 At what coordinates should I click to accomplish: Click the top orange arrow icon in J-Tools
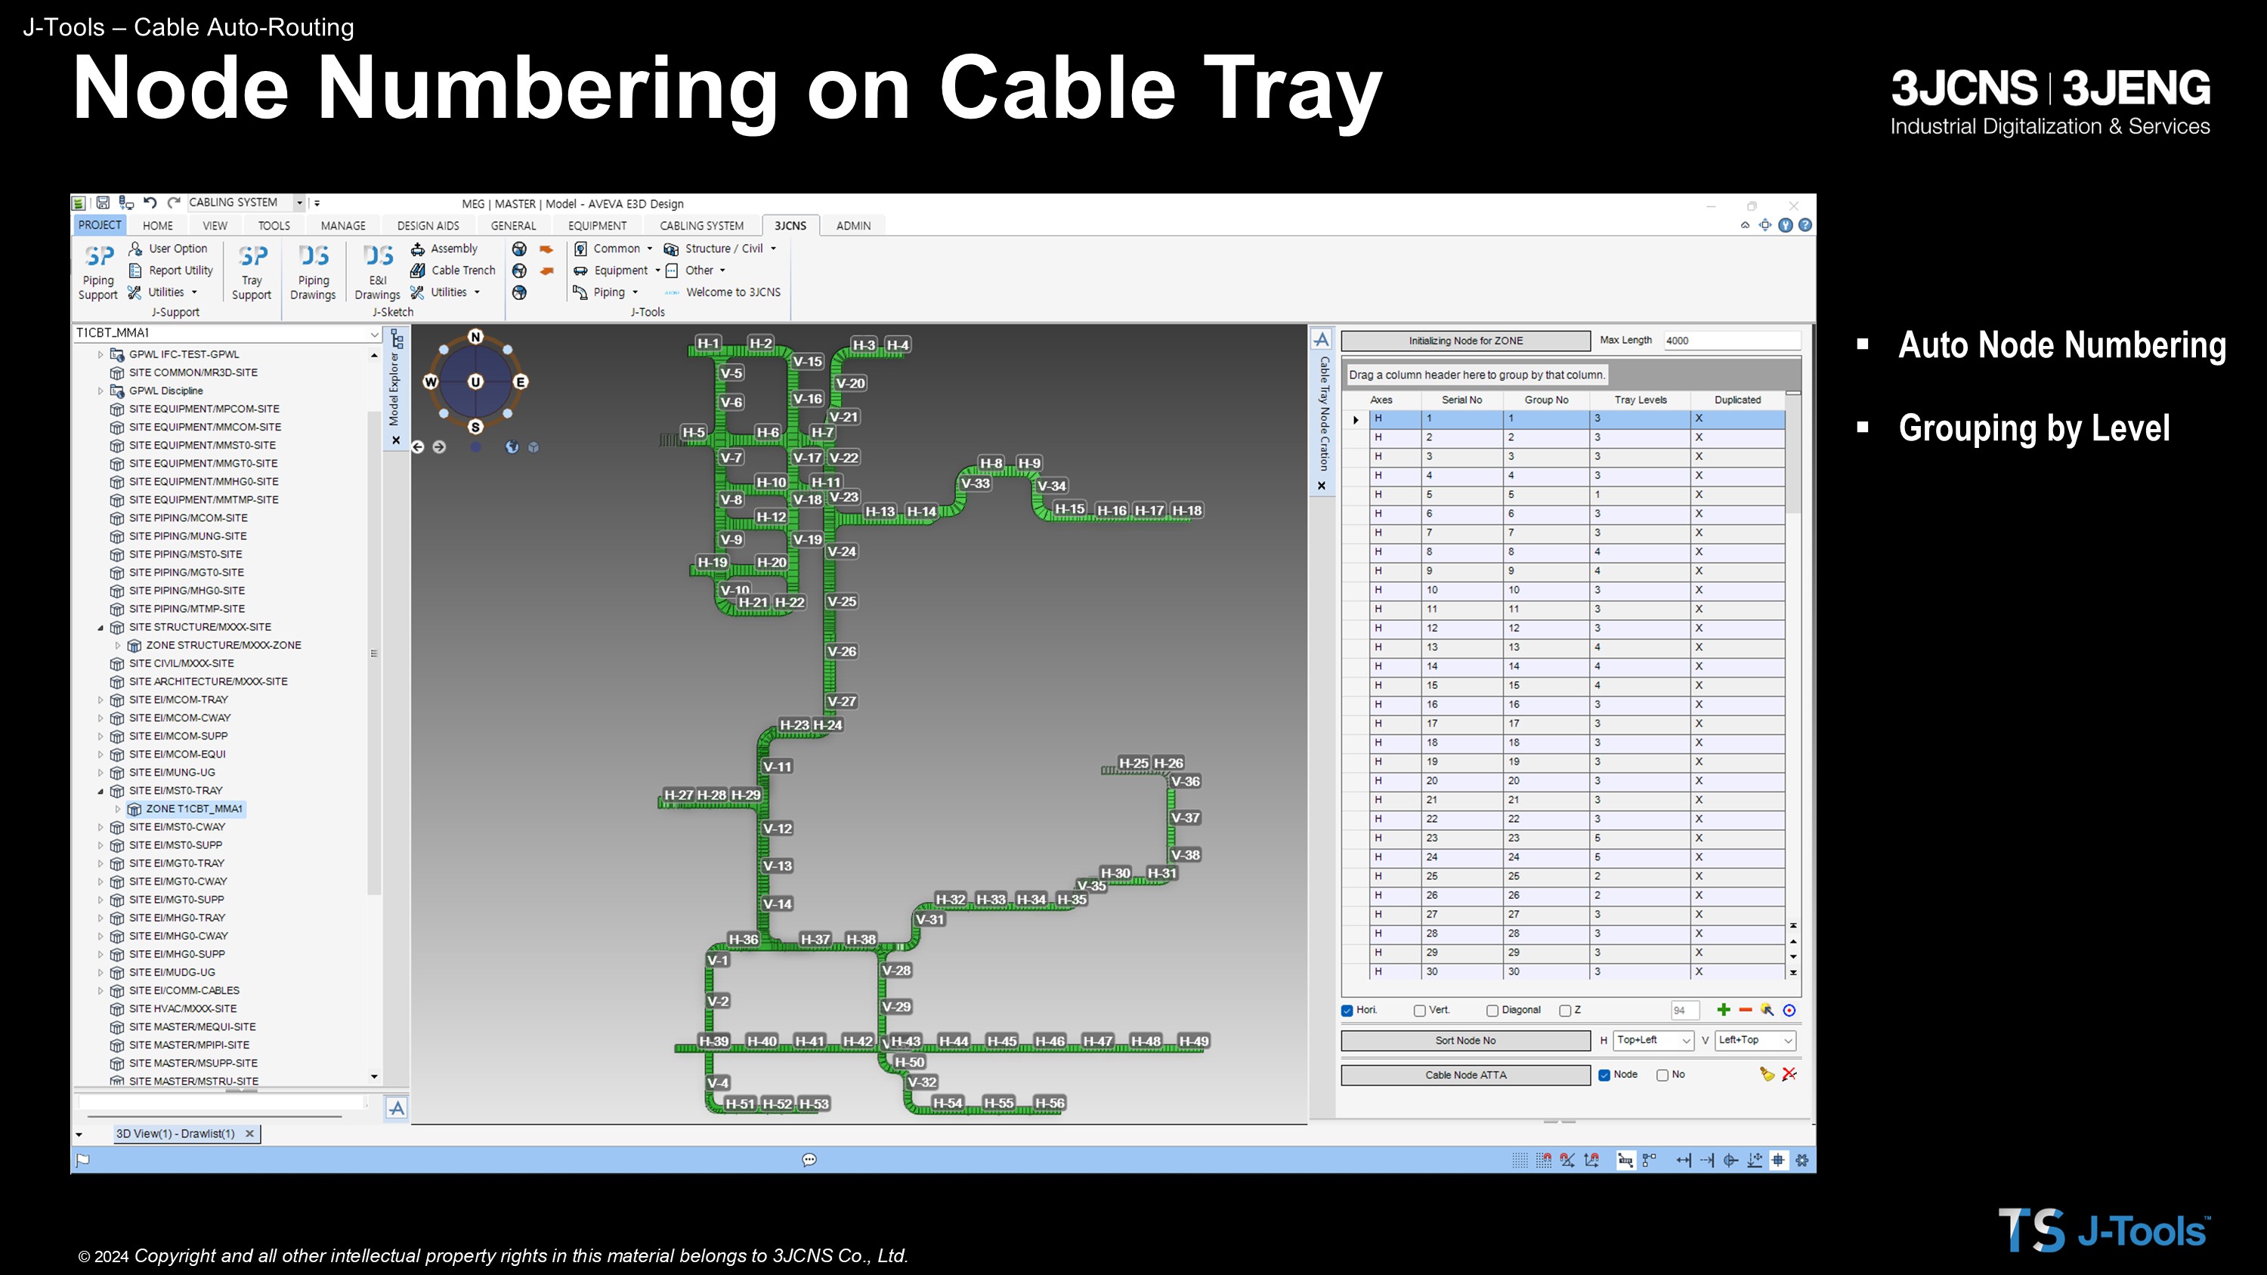[546, 249]
